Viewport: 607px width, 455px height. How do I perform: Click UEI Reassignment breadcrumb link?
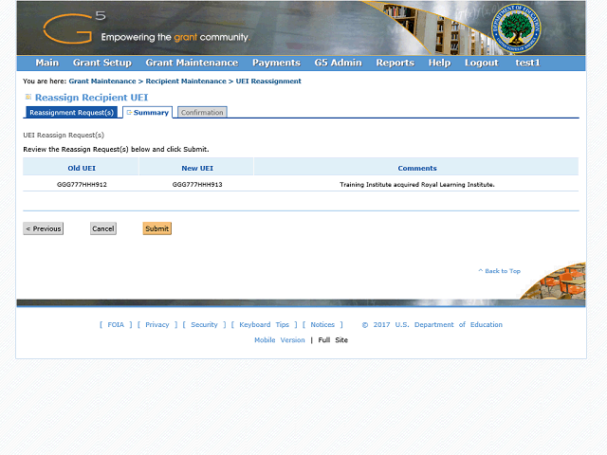pos(268,82)
